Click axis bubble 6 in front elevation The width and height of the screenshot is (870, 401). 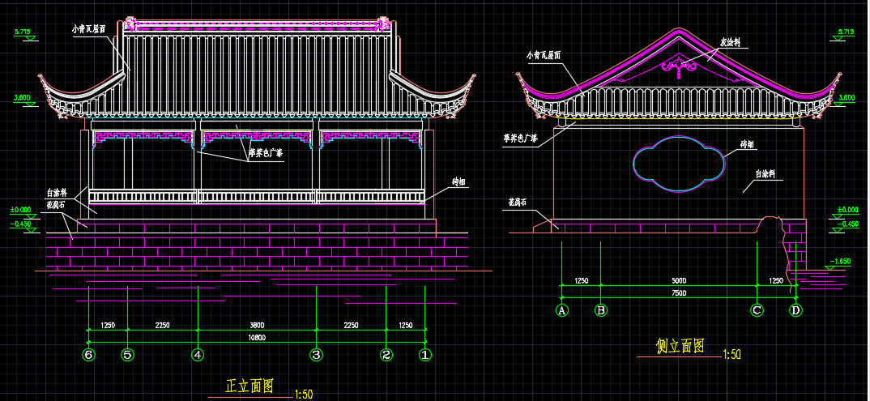[88, 354]
